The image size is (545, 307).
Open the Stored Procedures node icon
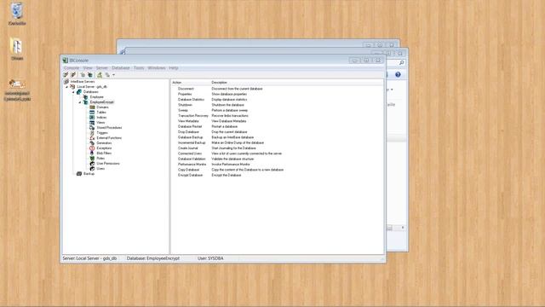click(92, 128)
